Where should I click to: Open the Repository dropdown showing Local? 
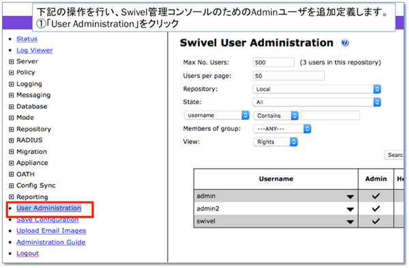coord(316,89)
